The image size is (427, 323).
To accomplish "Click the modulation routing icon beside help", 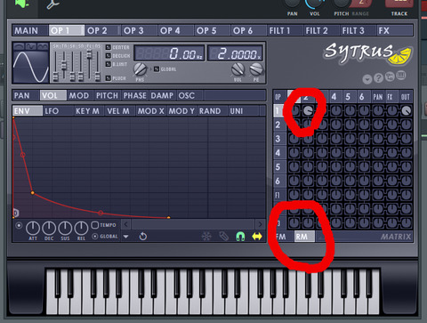I will (390, 77).
